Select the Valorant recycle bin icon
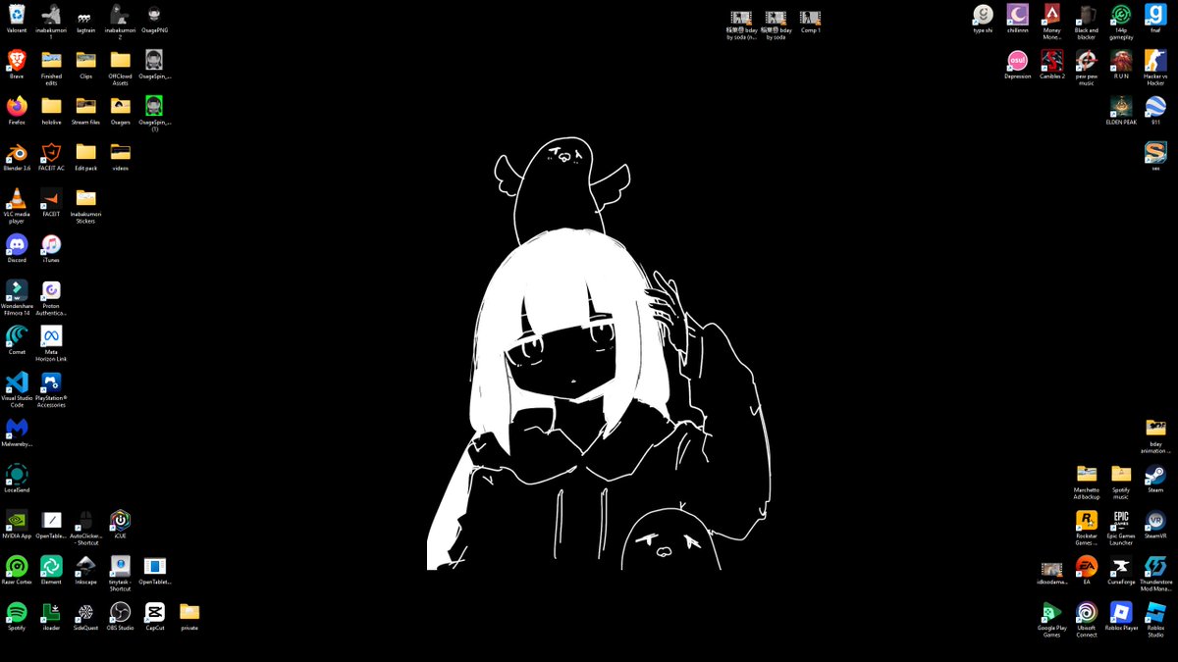Image resolution: width=1178 pixels, height=662 pixels. click(x=17, y=15)
